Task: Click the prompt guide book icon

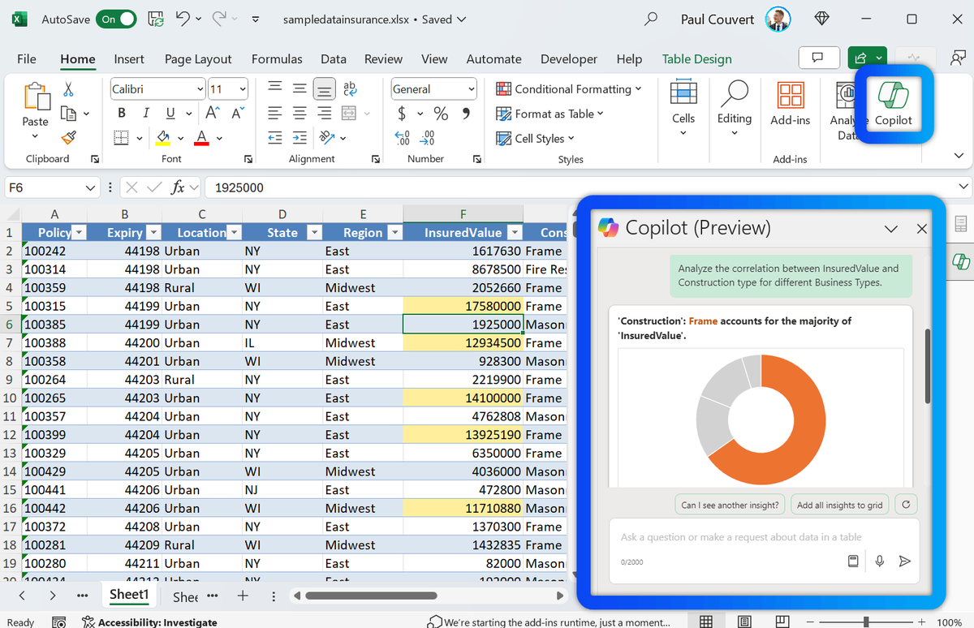Action: pos(853,561)
